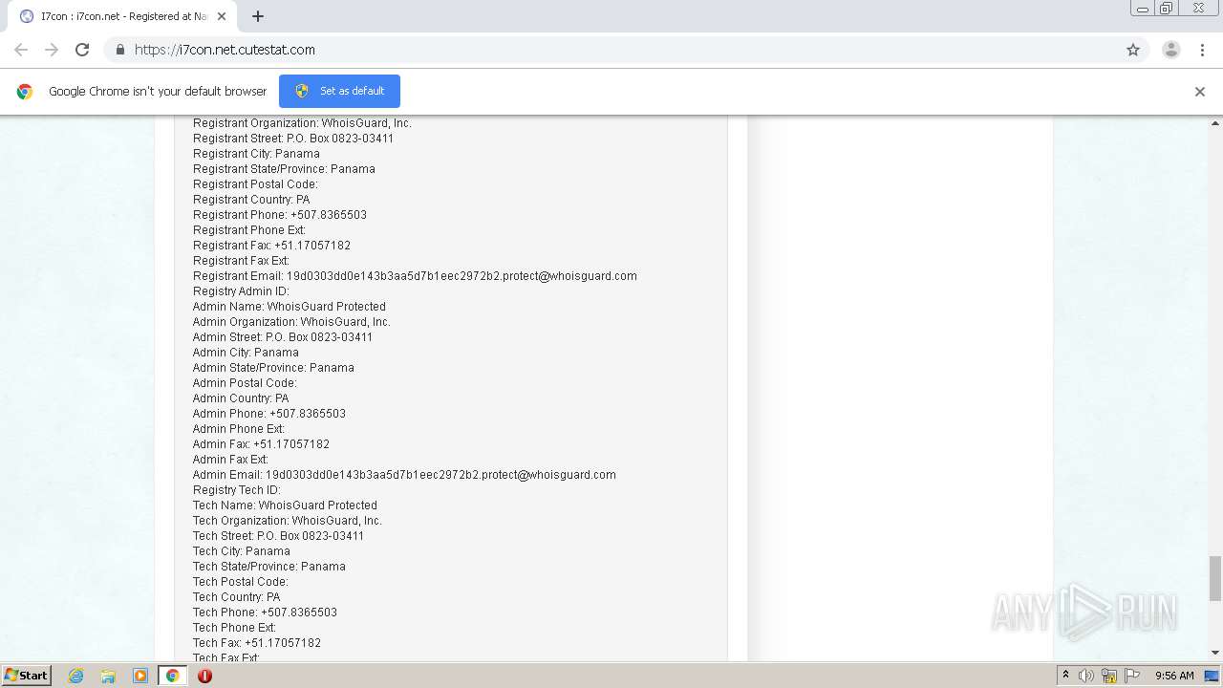This screenshot has width=1223, height=688.
Task: Click the Tech State/Province: Panama line
Action: [x=269, y=567]
